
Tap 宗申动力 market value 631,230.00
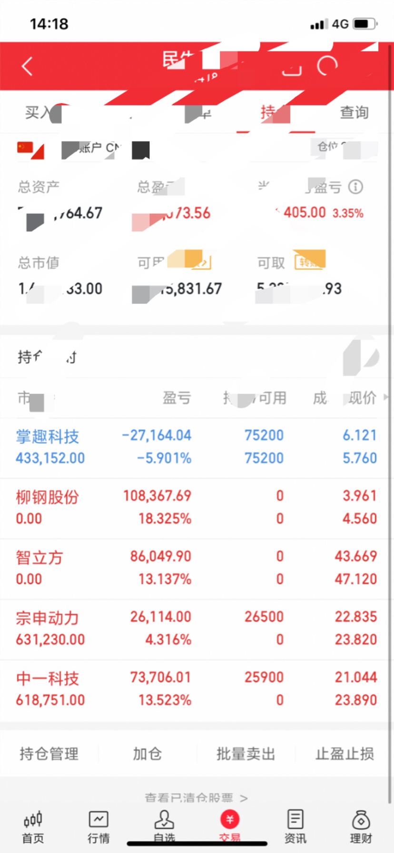click(x=50, y=639)
